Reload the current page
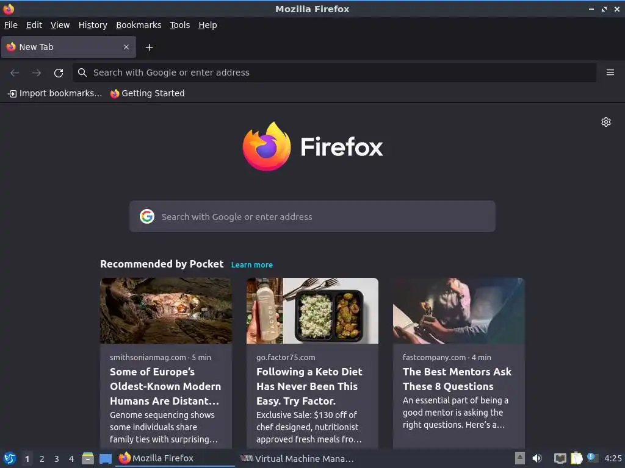Viewport: 625px width, 468px height. pos(59,73)
